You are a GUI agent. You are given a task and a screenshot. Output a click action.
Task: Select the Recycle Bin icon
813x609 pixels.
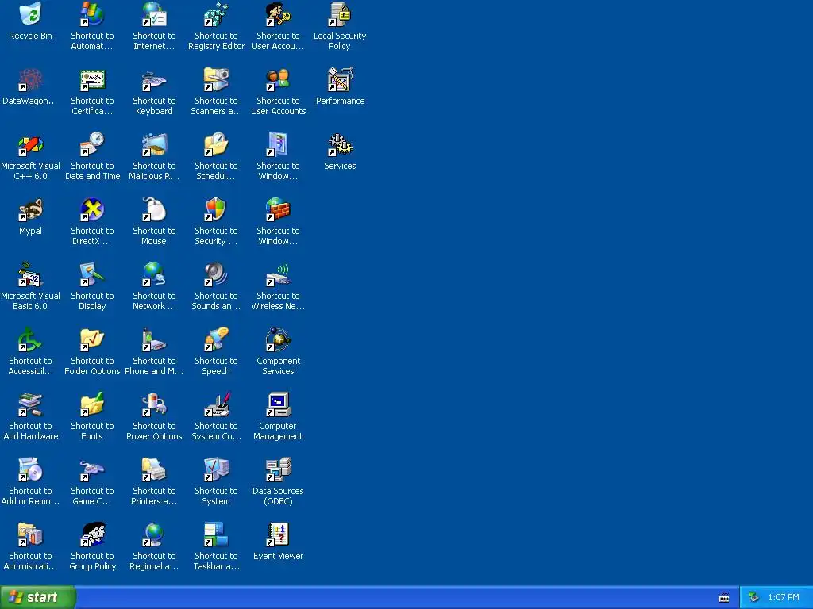(x=30, y=14)
